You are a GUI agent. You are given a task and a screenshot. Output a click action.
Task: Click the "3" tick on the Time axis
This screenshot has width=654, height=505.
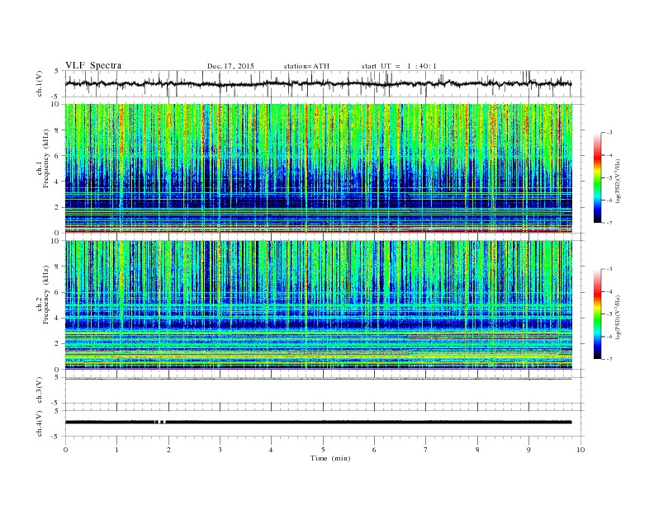tap(220, 450)
